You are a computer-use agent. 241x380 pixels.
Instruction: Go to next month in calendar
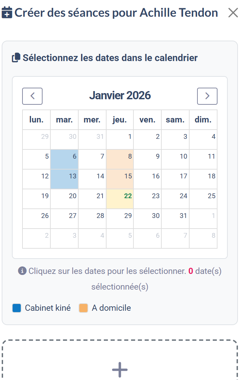tap(207, 96)
